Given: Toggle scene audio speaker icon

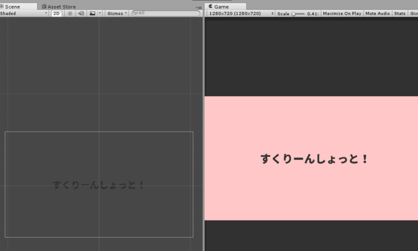Looking at the screenshot, I should click(81, 13).
